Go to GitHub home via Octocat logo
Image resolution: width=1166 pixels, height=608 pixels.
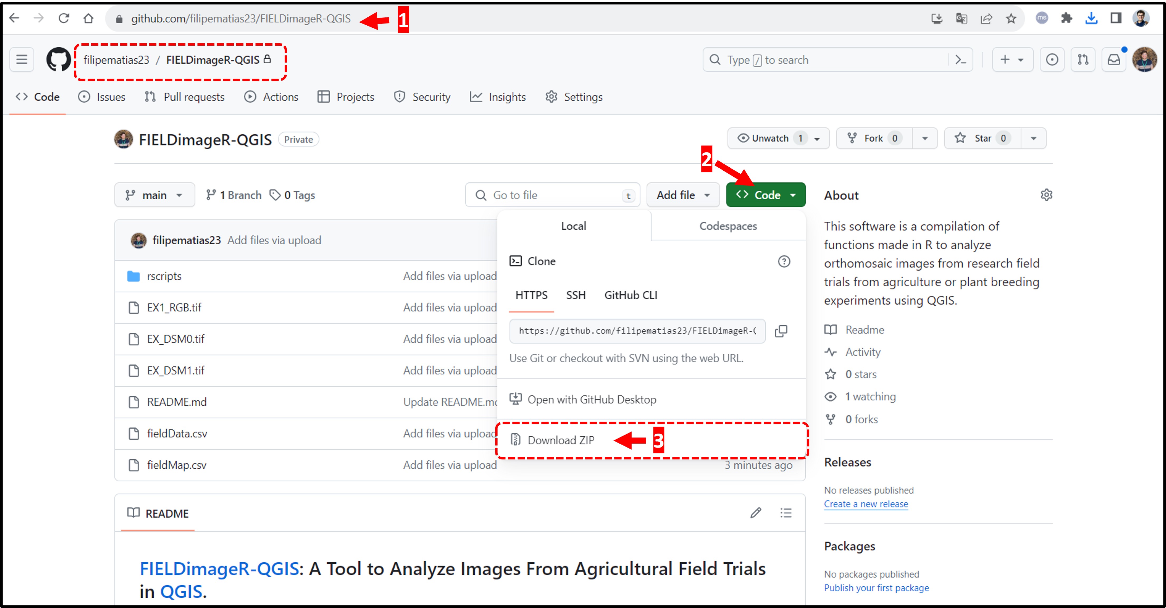pos(58,59)
